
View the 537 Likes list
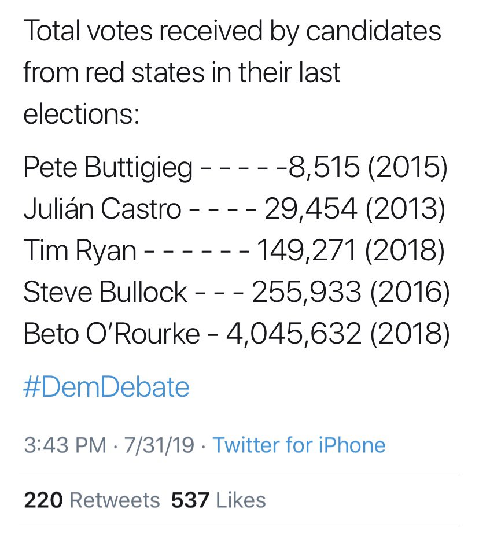[218, 500]
